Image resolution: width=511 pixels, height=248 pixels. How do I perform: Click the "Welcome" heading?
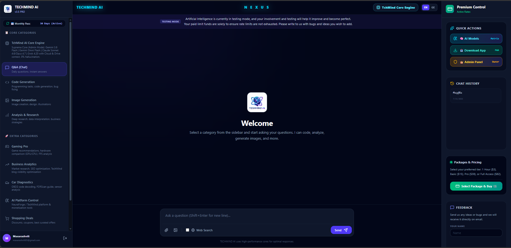(257, 123)
